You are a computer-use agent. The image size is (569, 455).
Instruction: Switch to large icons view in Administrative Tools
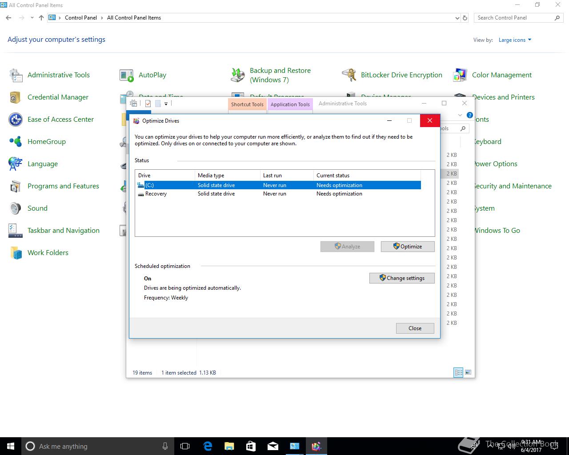pyautogui.click(x=468, y=372)
